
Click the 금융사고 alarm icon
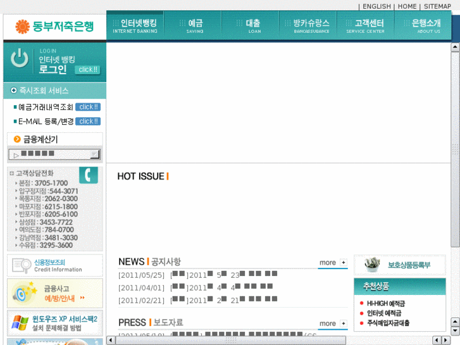click(x=25, y=293)
